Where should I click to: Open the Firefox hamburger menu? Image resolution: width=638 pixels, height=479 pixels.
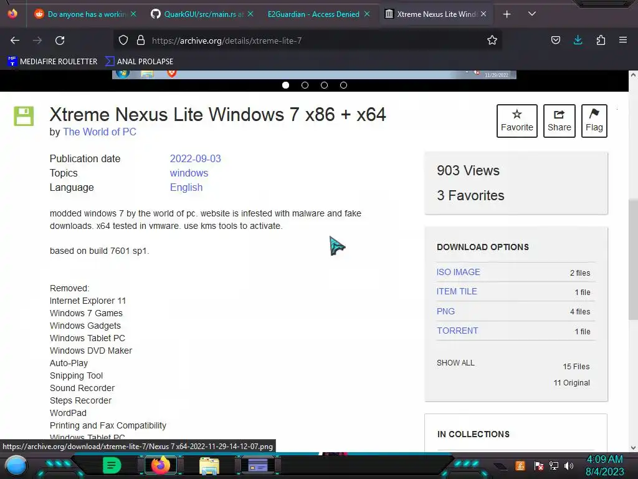623,40
